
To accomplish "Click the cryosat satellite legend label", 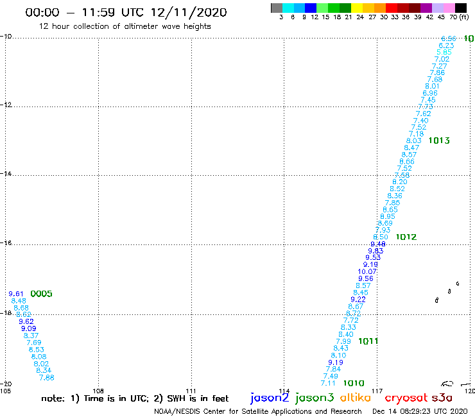I will [406, 398].
